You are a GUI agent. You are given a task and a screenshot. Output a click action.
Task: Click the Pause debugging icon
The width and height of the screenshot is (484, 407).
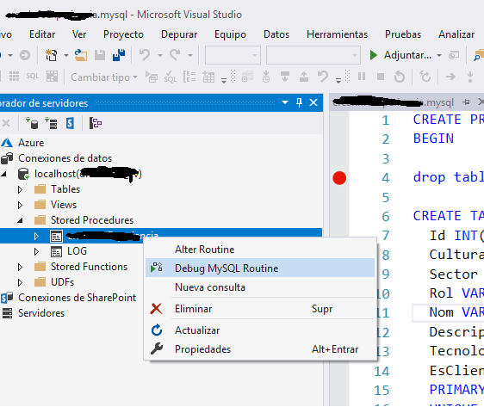coord(362,77)
